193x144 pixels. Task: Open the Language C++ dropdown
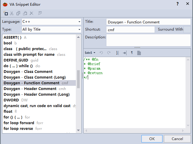(x=52, y=22)
